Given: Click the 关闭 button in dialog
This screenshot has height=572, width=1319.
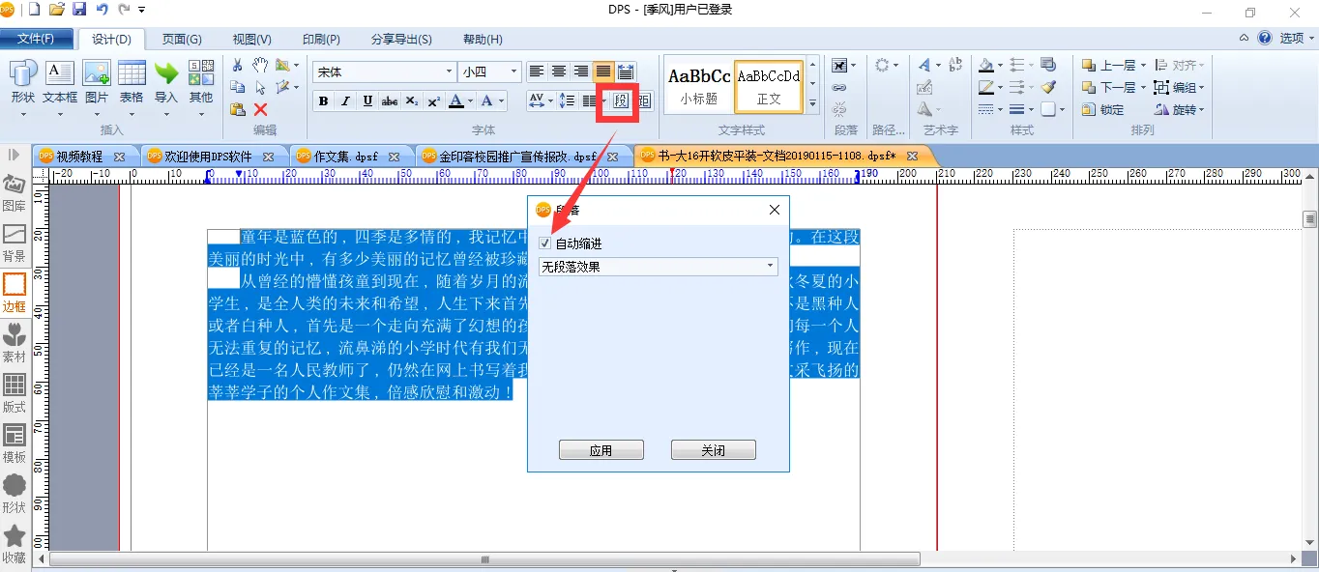Looking at the screenshot, I should 713,450.
